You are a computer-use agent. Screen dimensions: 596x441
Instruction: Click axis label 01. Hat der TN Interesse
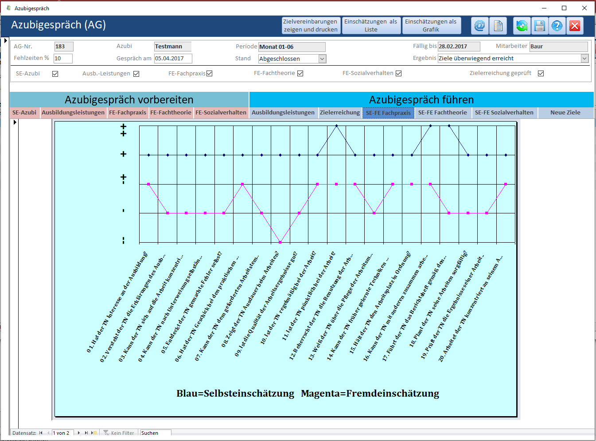pyautogui.click(x=117, y=303)
